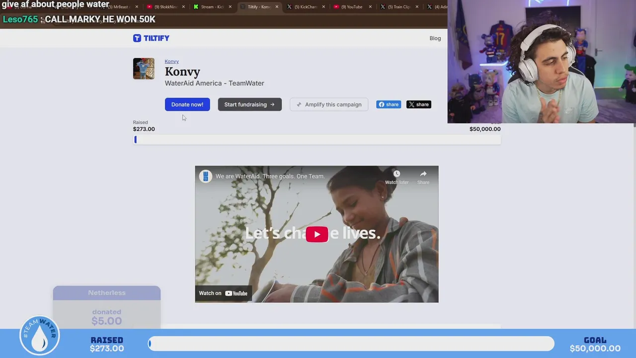The width and height of the screenshot is (636, 358).
Task: Open the small Konvy username link
Action: pyautogui.click(x=171, y=61)
